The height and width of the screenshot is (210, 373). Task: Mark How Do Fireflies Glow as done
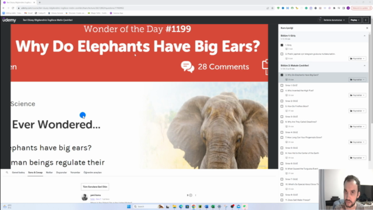(x=282, y=106)
